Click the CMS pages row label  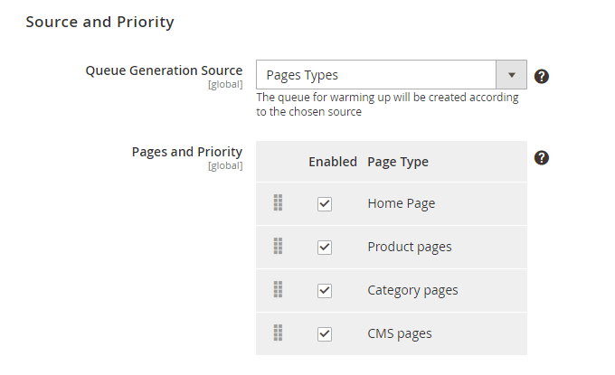pyautogui.click(x=399, y=333)
